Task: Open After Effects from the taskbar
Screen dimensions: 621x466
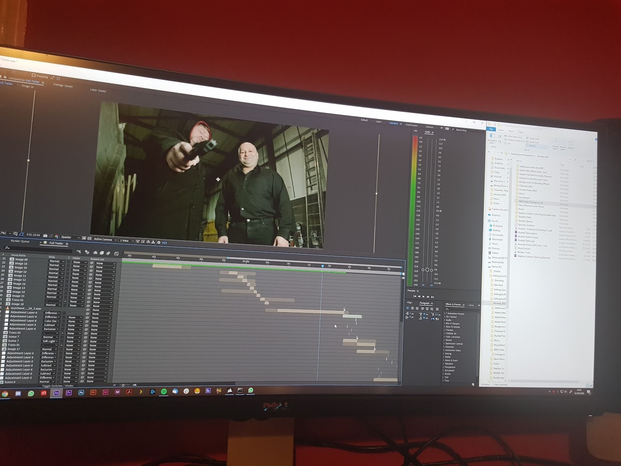Action: point(56,393)
